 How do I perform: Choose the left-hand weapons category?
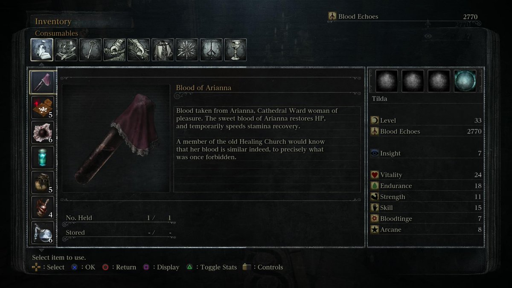(x=139, y=50)
